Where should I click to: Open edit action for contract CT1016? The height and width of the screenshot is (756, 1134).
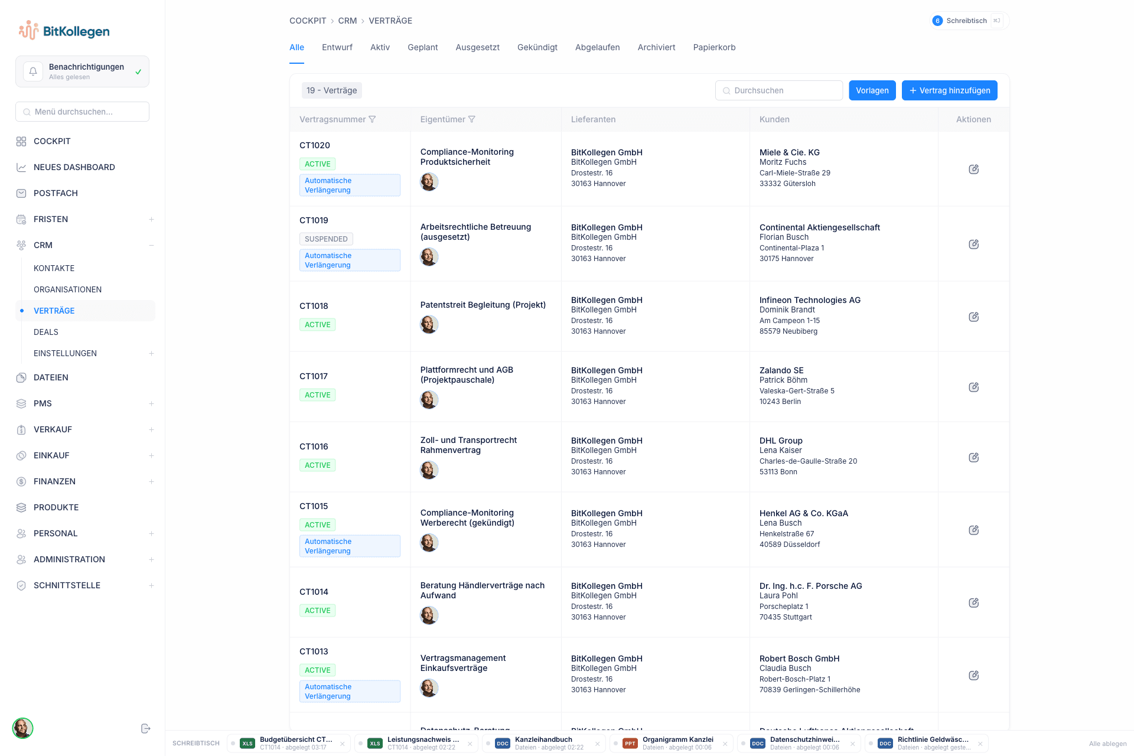coord(974,458)
